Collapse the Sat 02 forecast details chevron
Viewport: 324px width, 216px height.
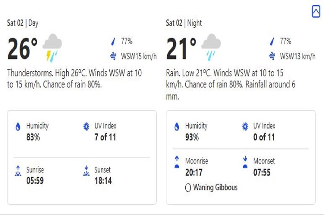pyautogui.click(x=316, y=12)
